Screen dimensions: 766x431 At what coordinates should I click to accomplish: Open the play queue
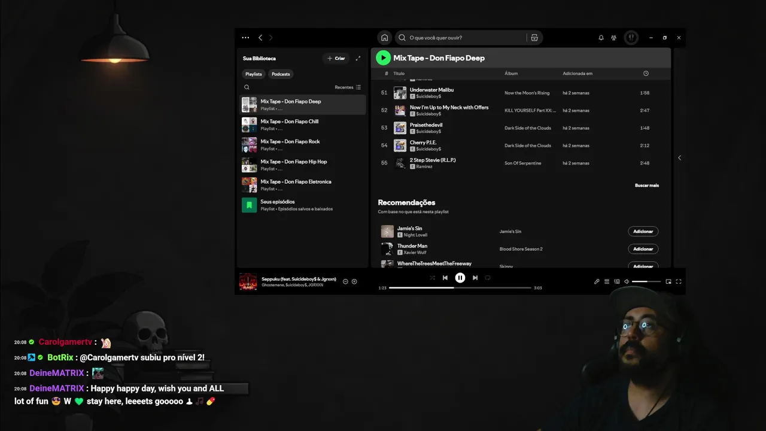pyautogui.click(x=607, y=281)
